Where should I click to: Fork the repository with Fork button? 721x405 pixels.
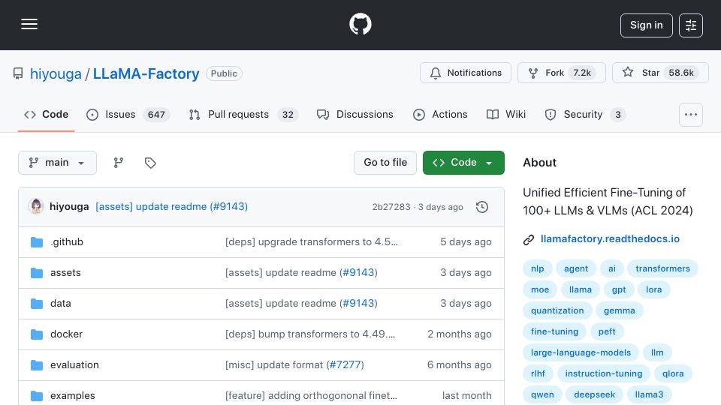[x=562, y=73]
